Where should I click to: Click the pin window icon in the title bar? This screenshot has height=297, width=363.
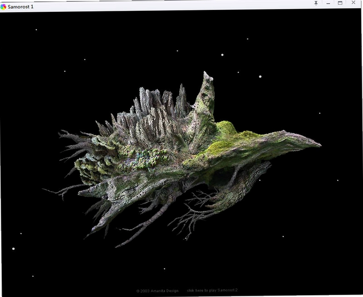coord(316,3)
